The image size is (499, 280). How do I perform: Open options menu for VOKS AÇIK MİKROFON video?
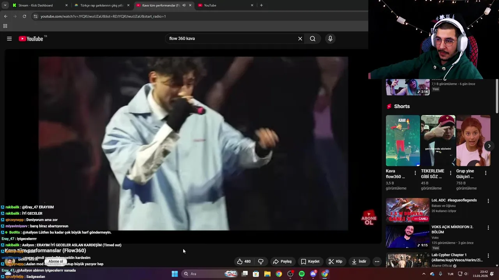pyautogui.click(x=488, y=227)
